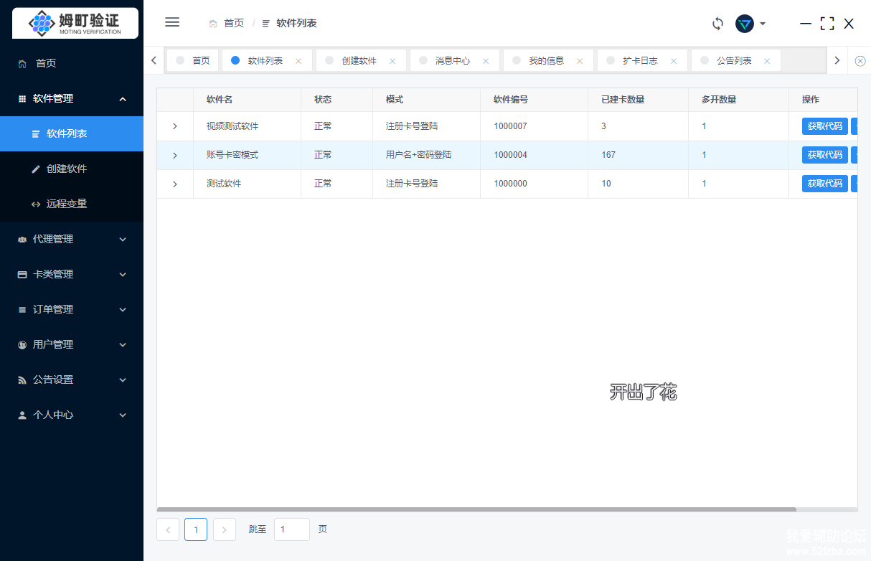The width and height of the screenshot is (871, 561).
Task: Expand the 视频测试软件 row
Action: pyautogui.click(x=175, y=126)
